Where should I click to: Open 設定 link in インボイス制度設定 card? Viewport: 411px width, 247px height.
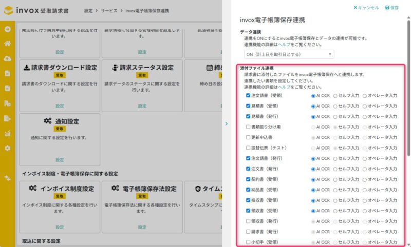(60, 227)
